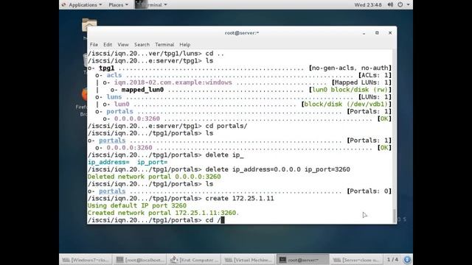Image resolution: width=472 pixels, height=265 pixels.
Task: Click '[Portals: 0]' text
Action: [369, 191]
